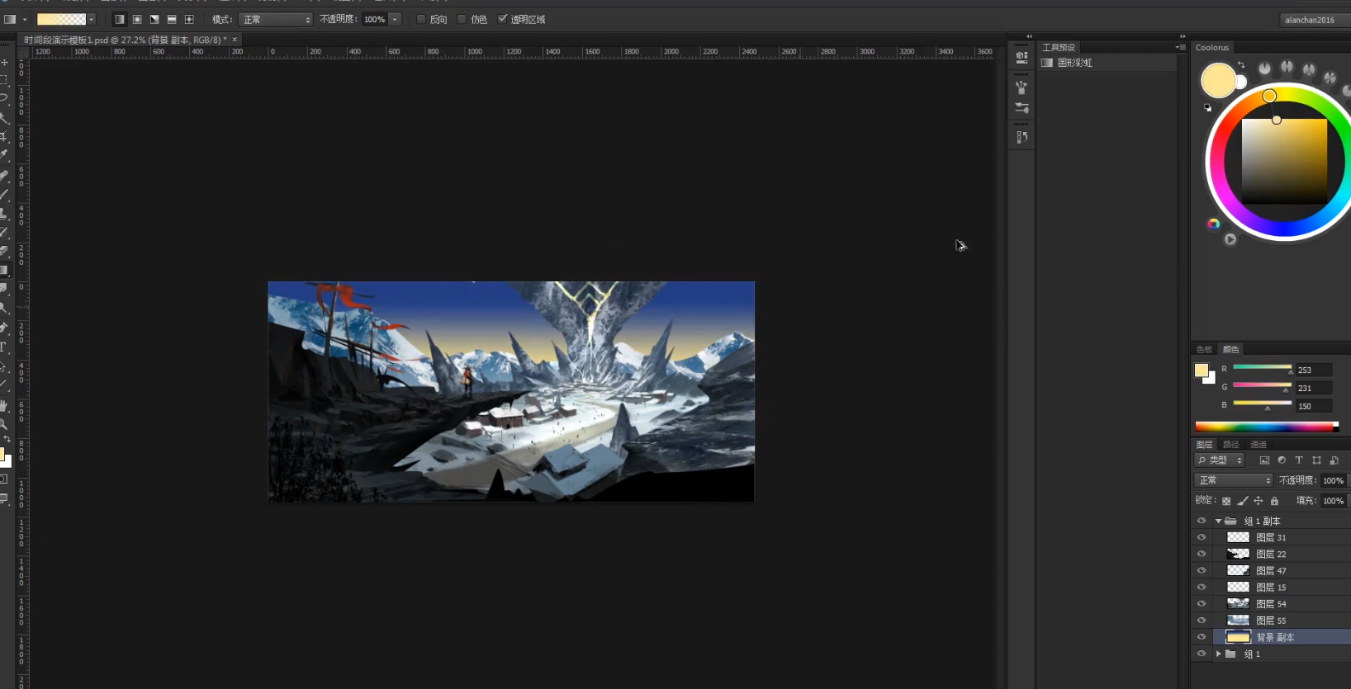Uncheck the 透明区域 checkbox
Screen dimensions: 1351x689
(502, 19)
